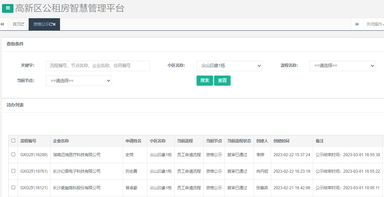Click the double right arrow tab scroll icon

pos(357,24)
